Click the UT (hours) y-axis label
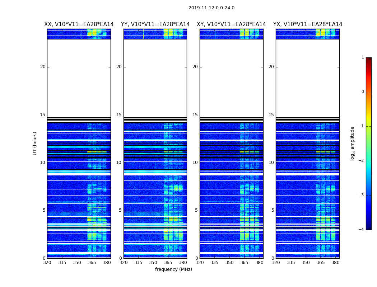377x287 pixels. pos(35,143)
